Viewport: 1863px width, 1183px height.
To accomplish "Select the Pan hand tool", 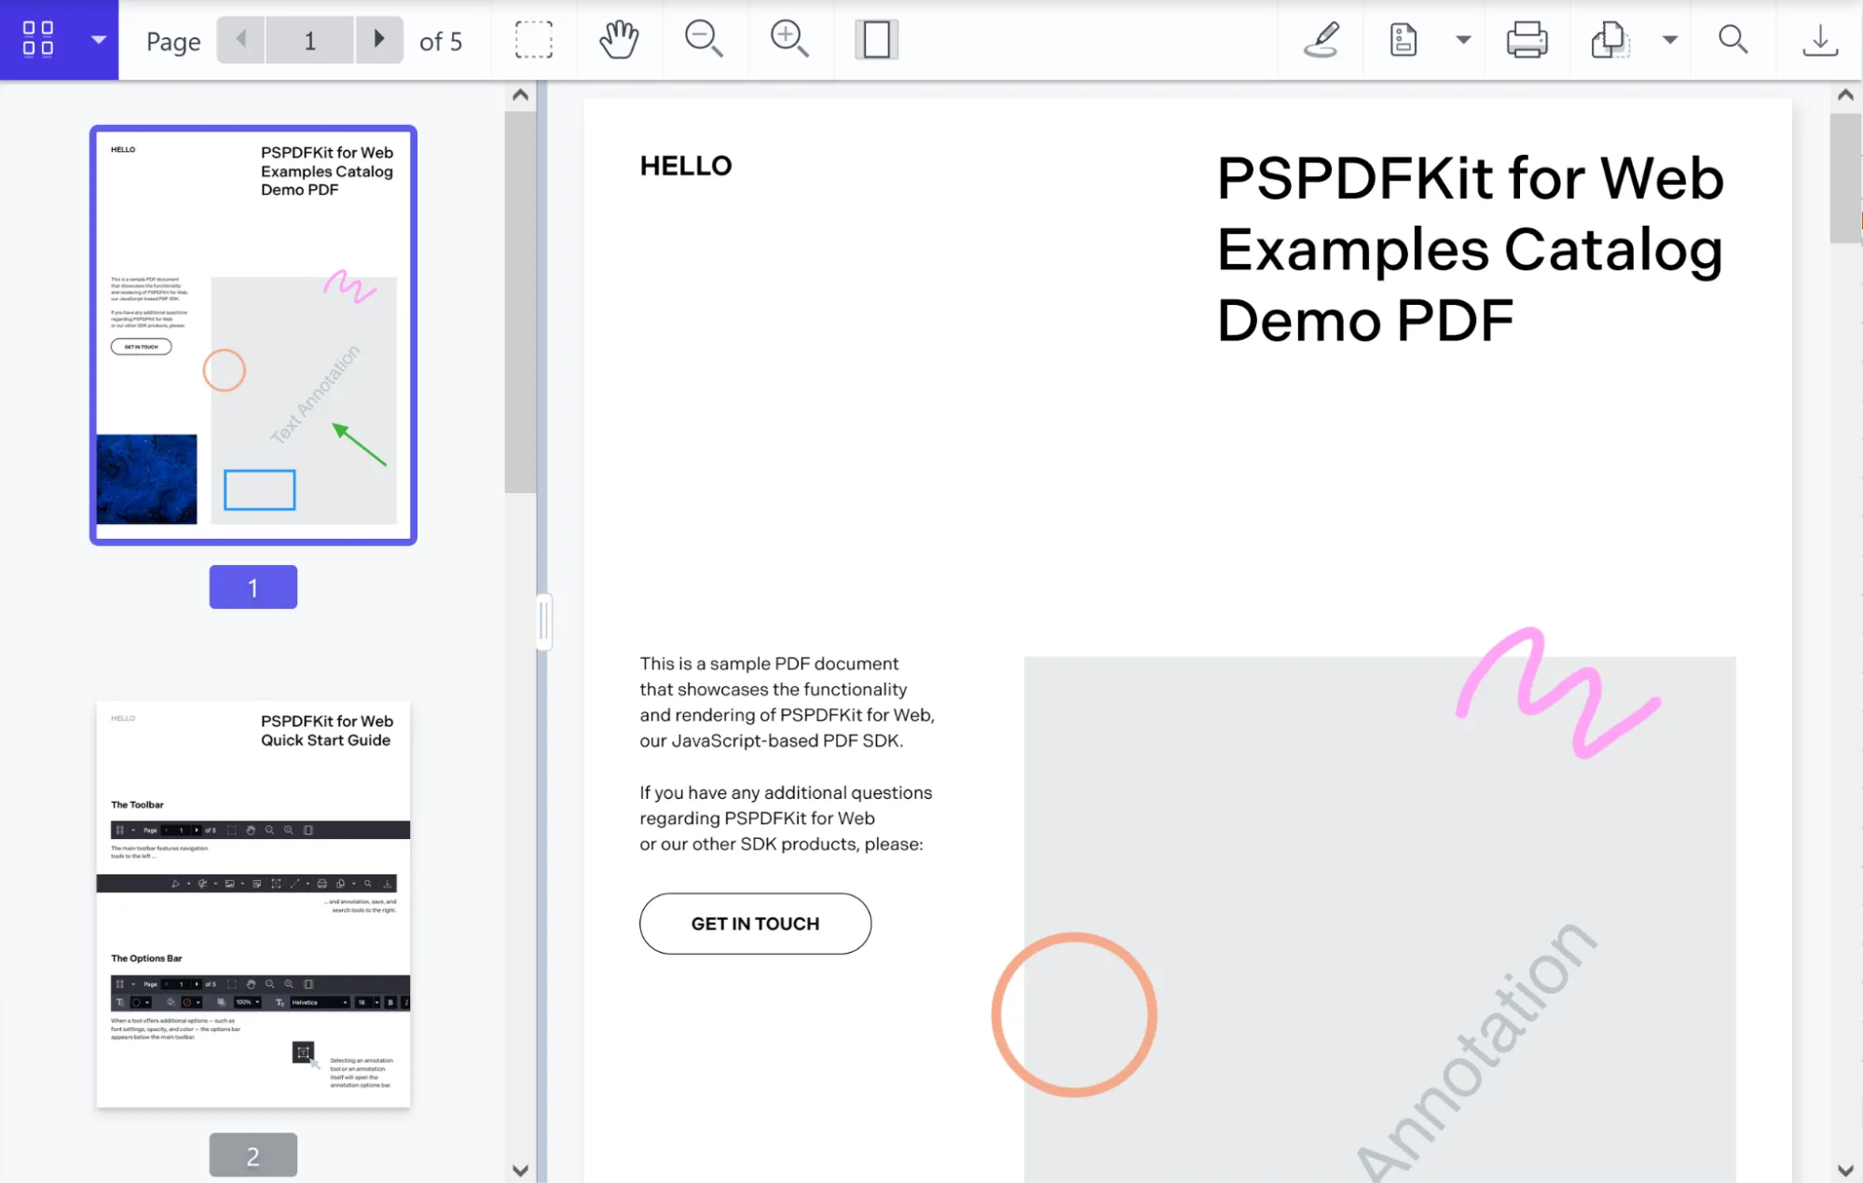I will (618, 39).
